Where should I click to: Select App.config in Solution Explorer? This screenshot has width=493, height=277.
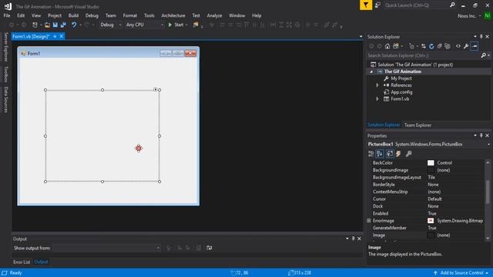(x=401, y=92)
